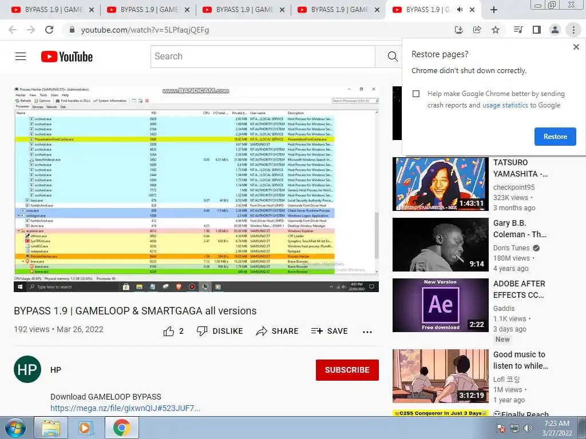Open the Chrome three-dot menu
This screenshot has height=439, width=586.
(573, 30)
